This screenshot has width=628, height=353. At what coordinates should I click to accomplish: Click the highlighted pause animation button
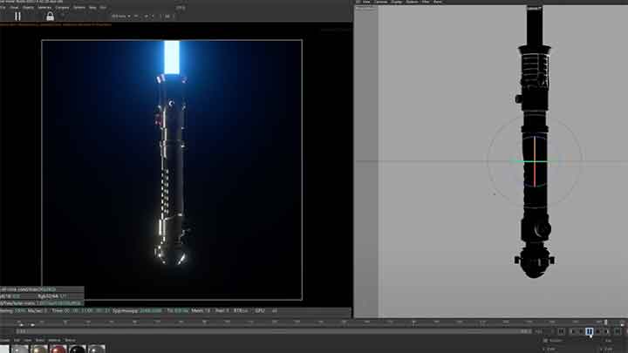tap(589, 331)
